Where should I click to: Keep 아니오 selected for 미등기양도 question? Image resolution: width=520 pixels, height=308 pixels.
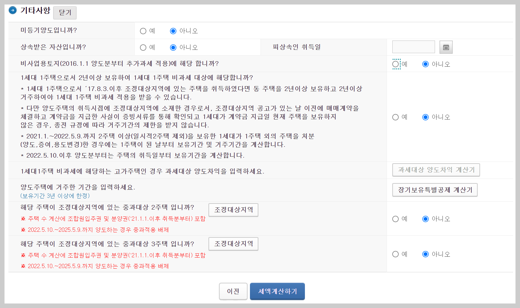pyautogui.click(x=173, y=31)
